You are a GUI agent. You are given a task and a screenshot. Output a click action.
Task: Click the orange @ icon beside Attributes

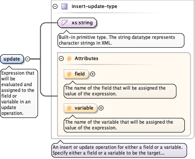click(x=69, y=59)
